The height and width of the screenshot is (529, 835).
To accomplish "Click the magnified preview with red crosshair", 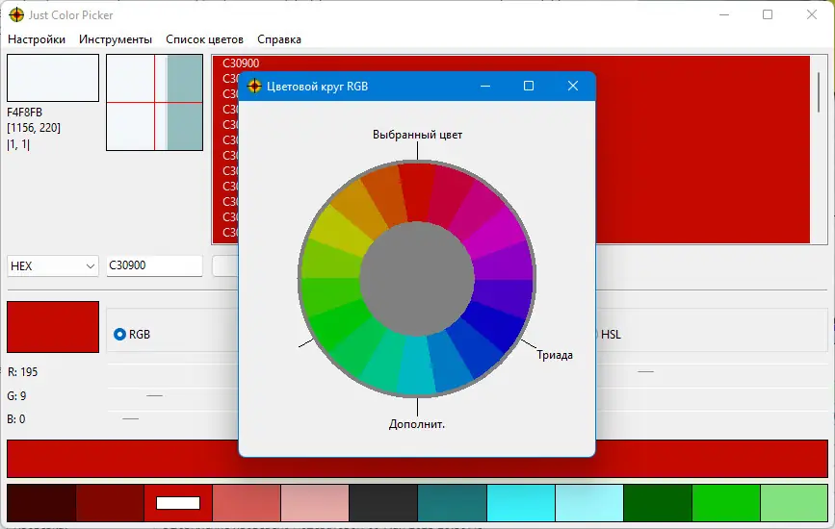I will 154,103.
